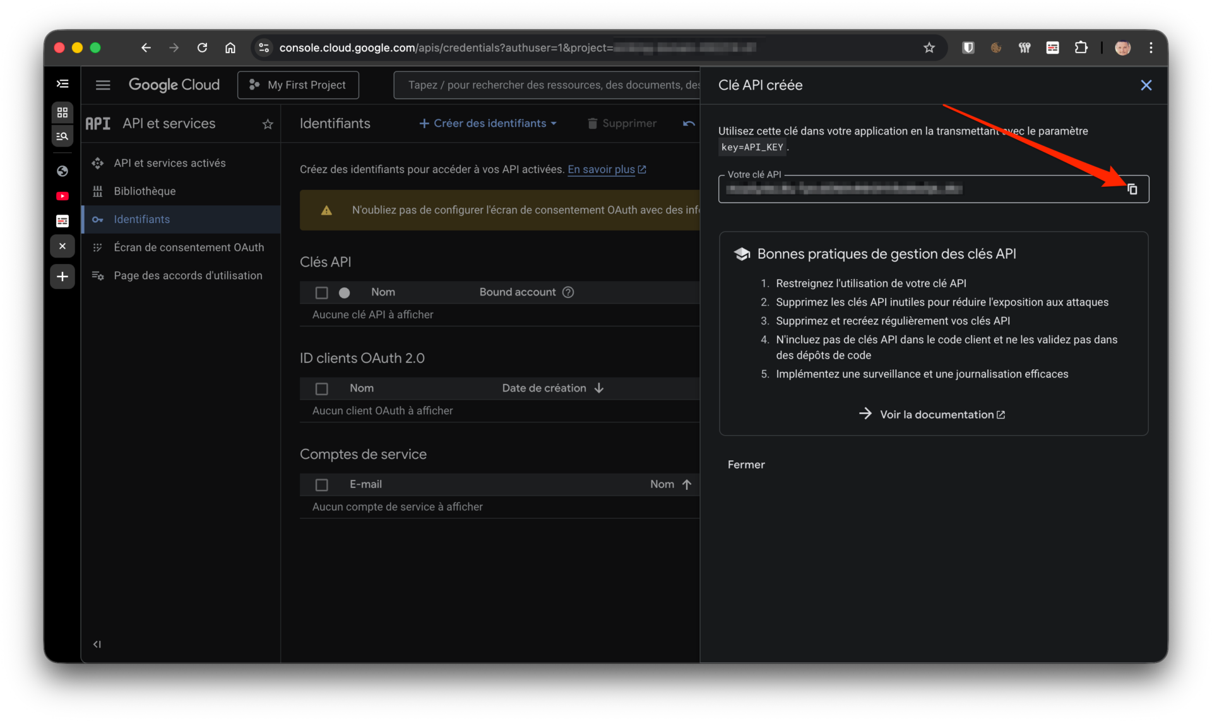The image size is (1212, 721).
Task: Close the current tab with X in sidebar
Action: click(62, 246)
